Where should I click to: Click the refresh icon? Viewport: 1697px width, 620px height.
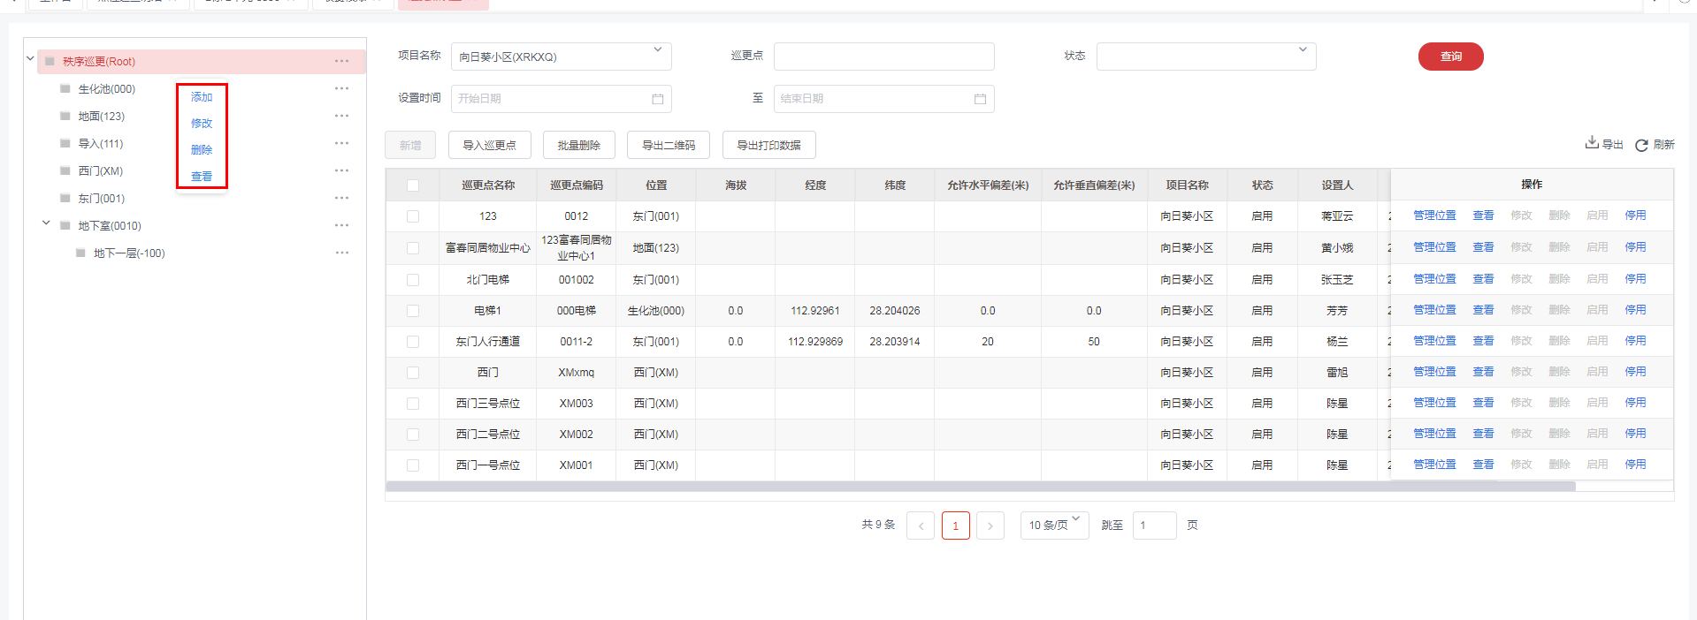(x=1641, y=145)
